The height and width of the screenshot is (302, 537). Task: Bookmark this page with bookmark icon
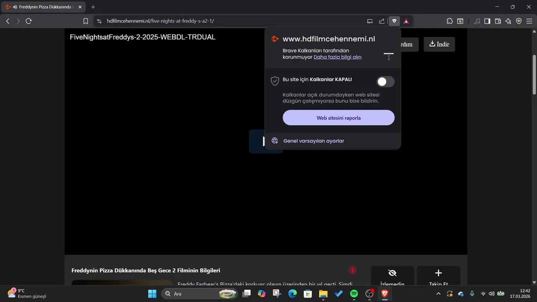point(86,21)
